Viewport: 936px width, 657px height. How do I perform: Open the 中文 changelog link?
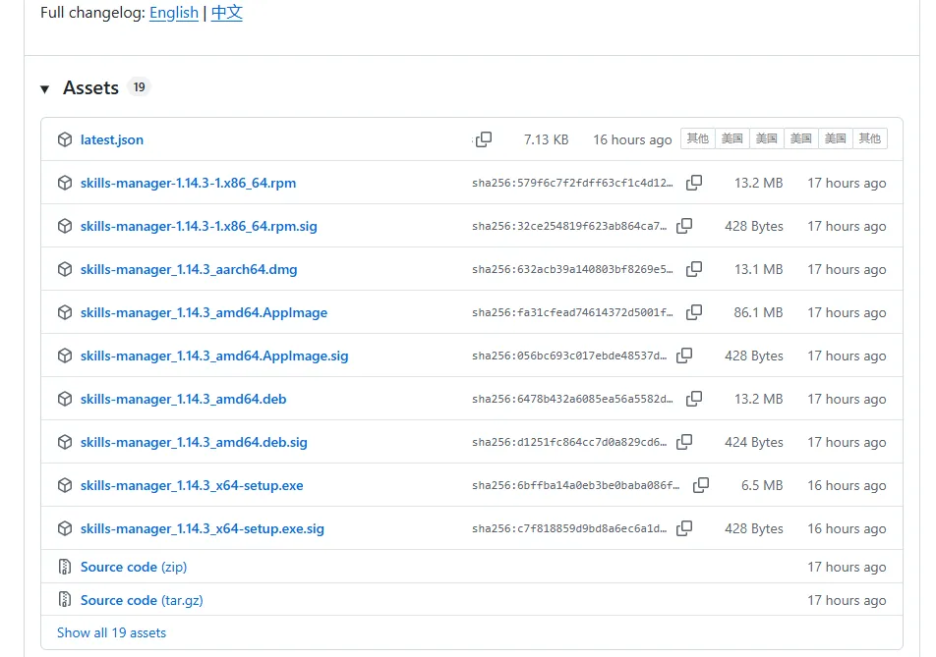pyautogui.click(x=227, y=13)
